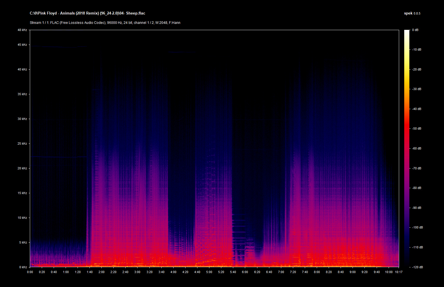
Task: Select the 0:00 start marker on the time axis
Action: (30, 272)
